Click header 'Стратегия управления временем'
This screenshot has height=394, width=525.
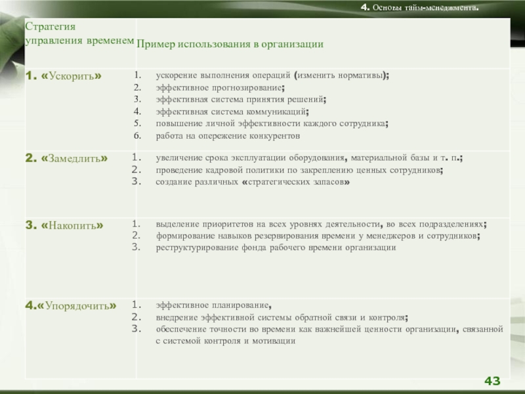pos(79,33)
